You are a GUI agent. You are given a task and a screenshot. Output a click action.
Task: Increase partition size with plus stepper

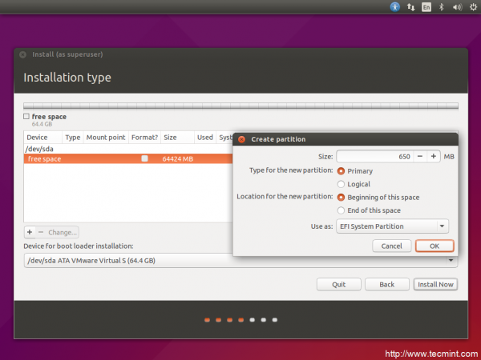pos(433,157)
